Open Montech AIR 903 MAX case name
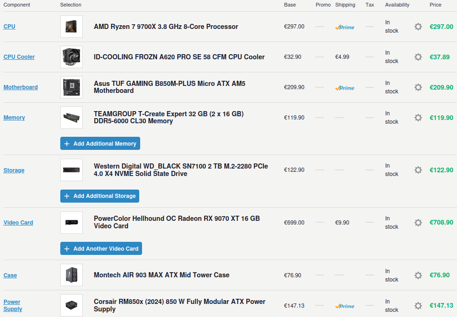The width and height of the screenshot is (457, 317). coord(162,275)
